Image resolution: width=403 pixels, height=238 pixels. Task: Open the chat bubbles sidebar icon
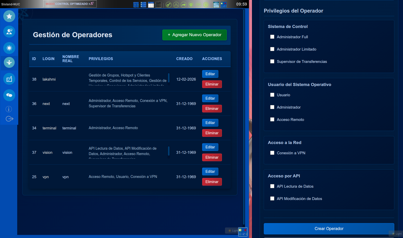coord(9,95)
